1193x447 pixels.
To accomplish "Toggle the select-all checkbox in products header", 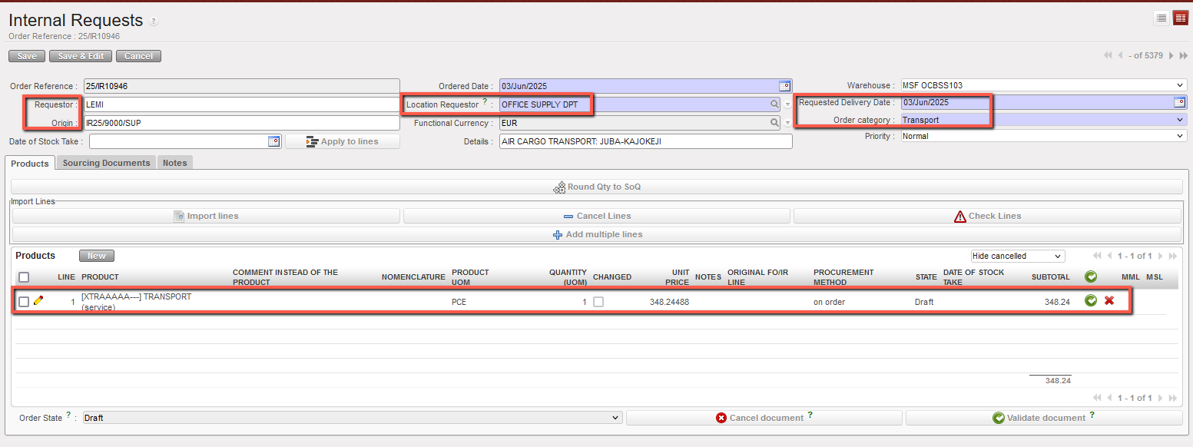I will tap(24, 277).
